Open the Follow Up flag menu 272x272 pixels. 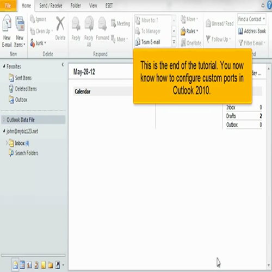218,39
